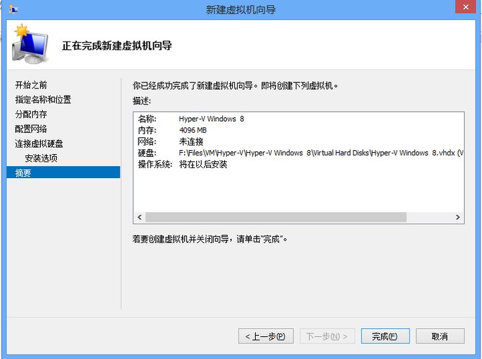
Task: Click the operating system value "将在以后安装"
Action: click(204, 164)
